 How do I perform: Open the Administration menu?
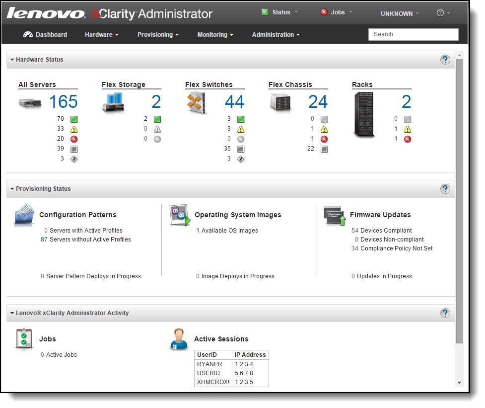click(276, 35)
